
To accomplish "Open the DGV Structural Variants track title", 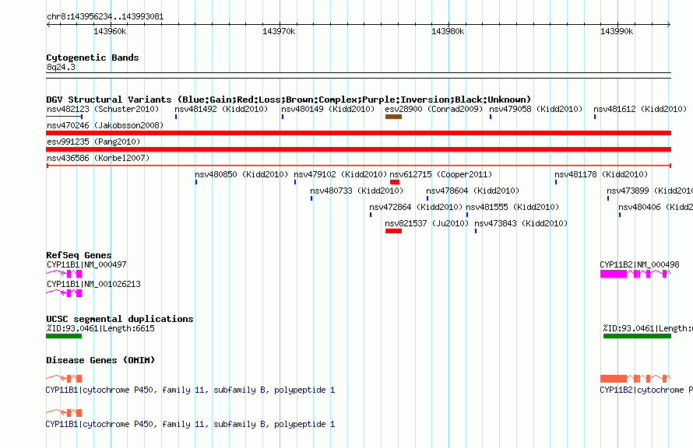I will coord(289,100).
